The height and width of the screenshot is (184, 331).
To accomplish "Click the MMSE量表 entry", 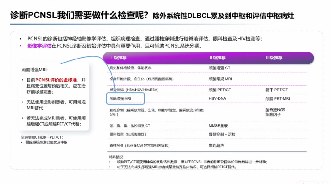I will click(x=218, y=126).
